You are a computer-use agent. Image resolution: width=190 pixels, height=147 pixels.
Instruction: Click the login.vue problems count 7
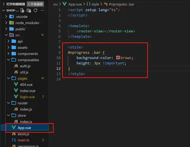(43, 97)
